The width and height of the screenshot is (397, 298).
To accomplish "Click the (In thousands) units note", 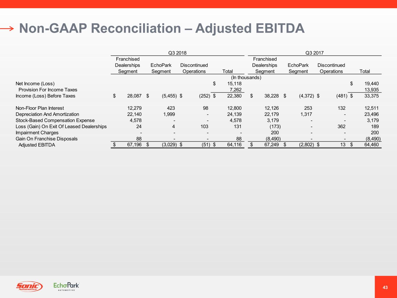I will tap(246, 78).
